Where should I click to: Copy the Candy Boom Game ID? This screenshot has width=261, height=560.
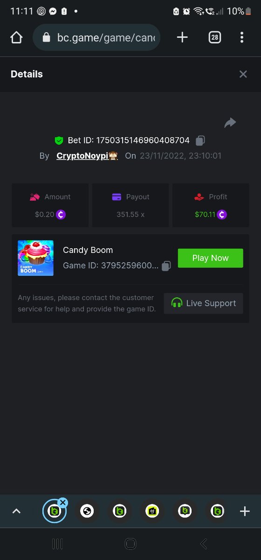coord(166,266)
